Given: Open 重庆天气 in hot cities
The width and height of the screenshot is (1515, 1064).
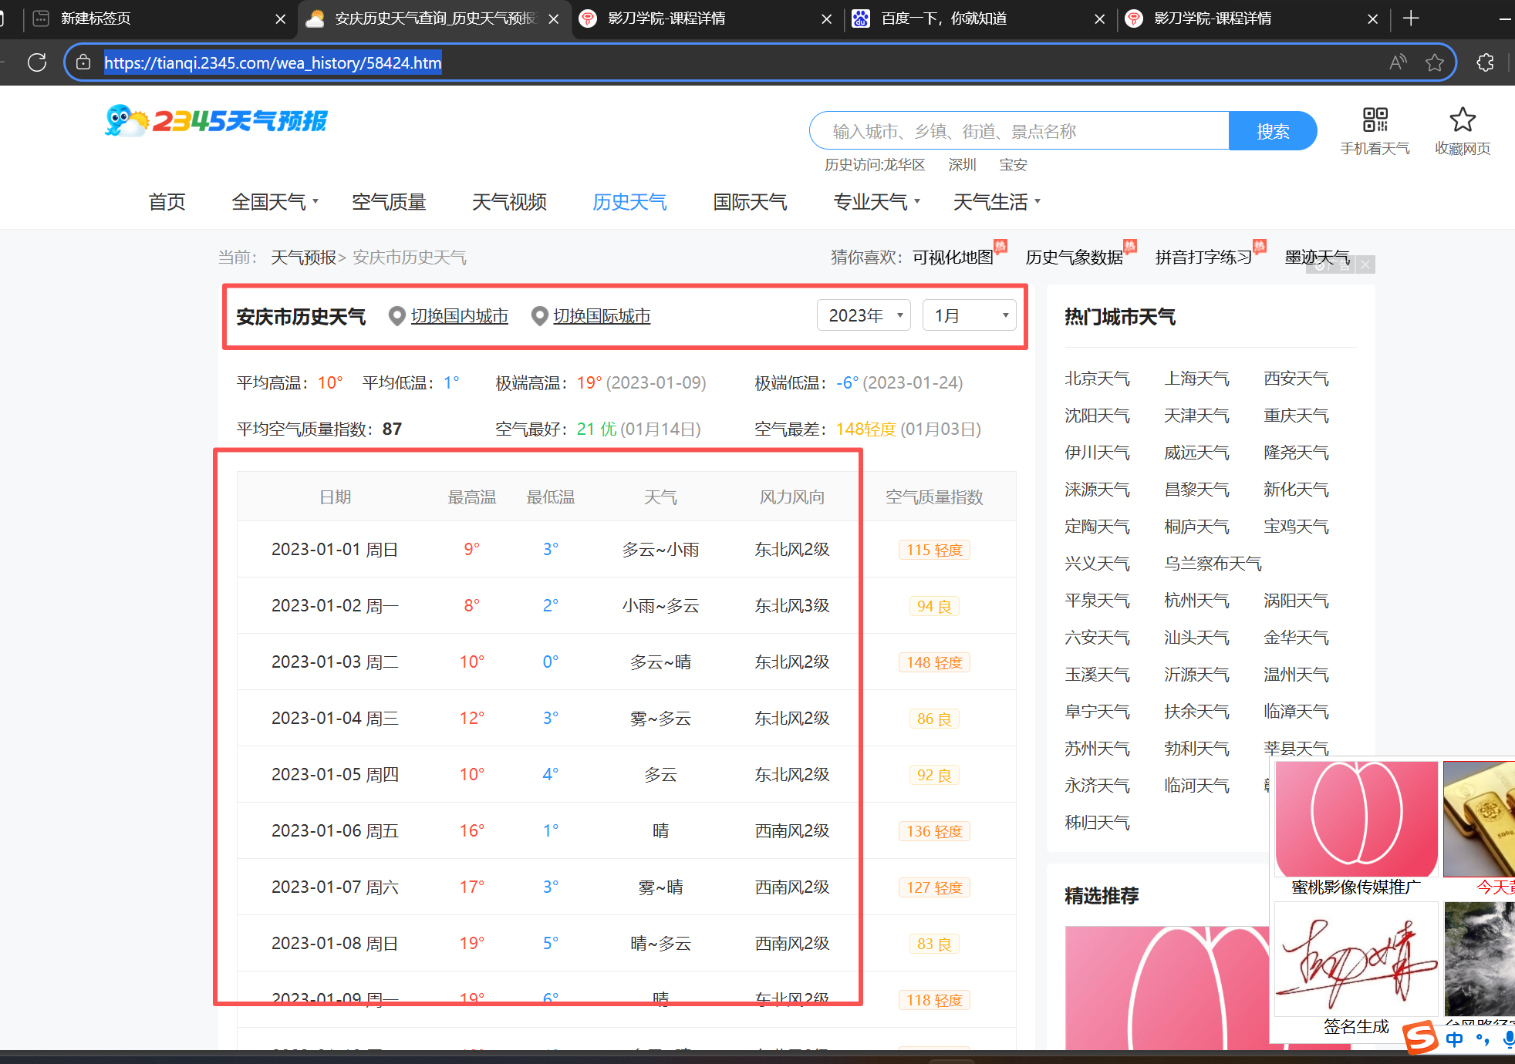Looking at the screenshot, I should [x=1296, y=416].
